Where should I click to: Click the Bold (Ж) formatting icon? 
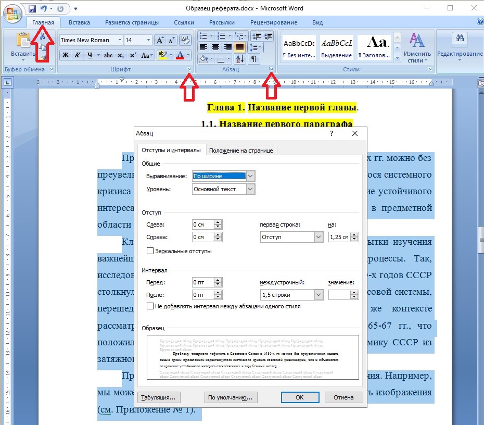coord(65,55)
